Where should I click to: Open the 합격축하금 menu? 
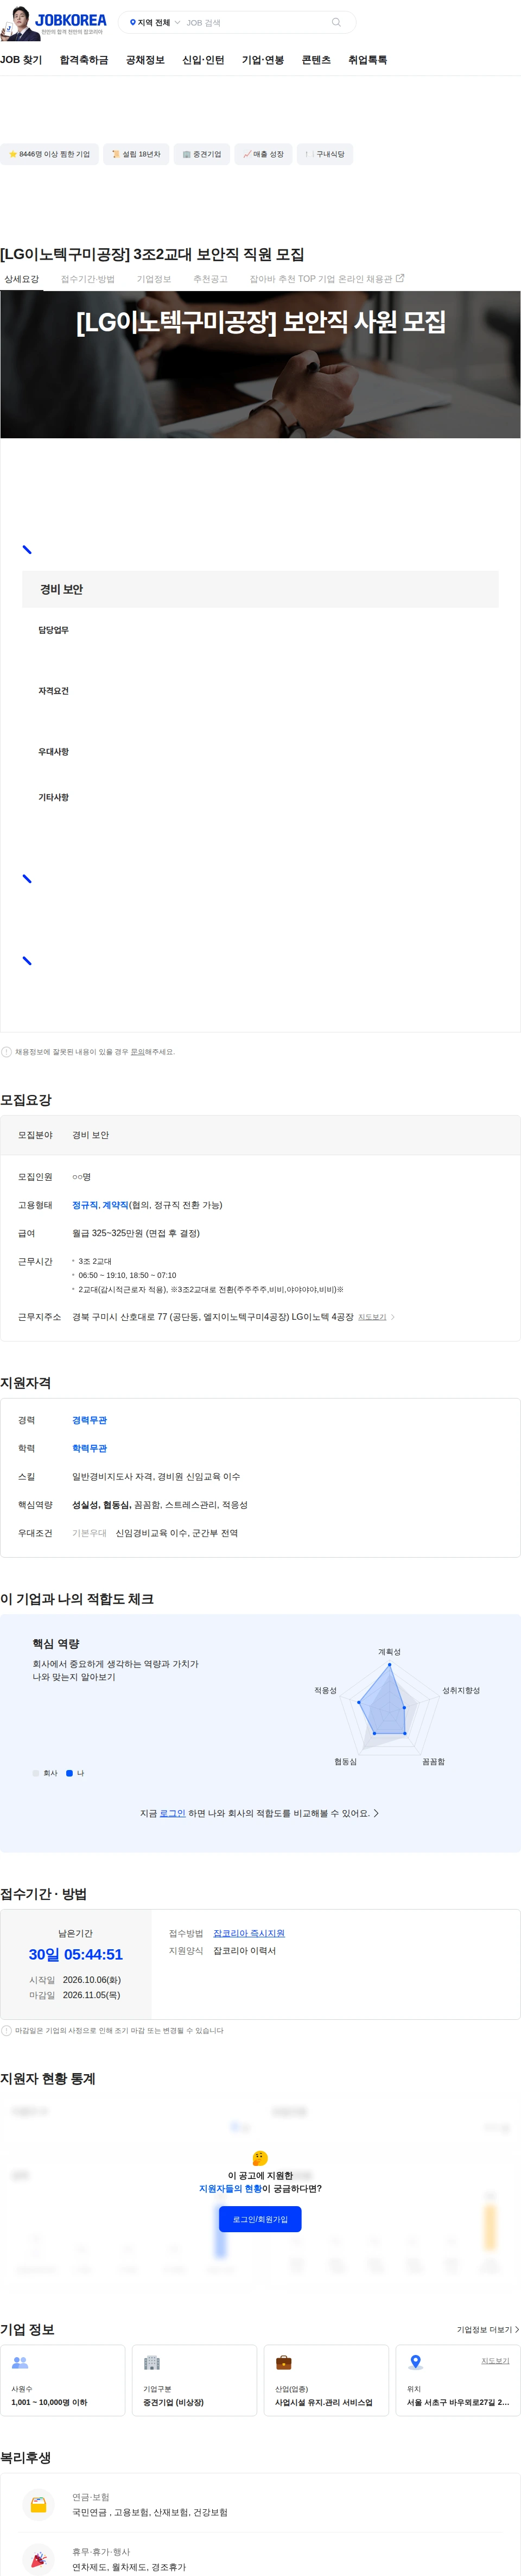coord(84,60)
